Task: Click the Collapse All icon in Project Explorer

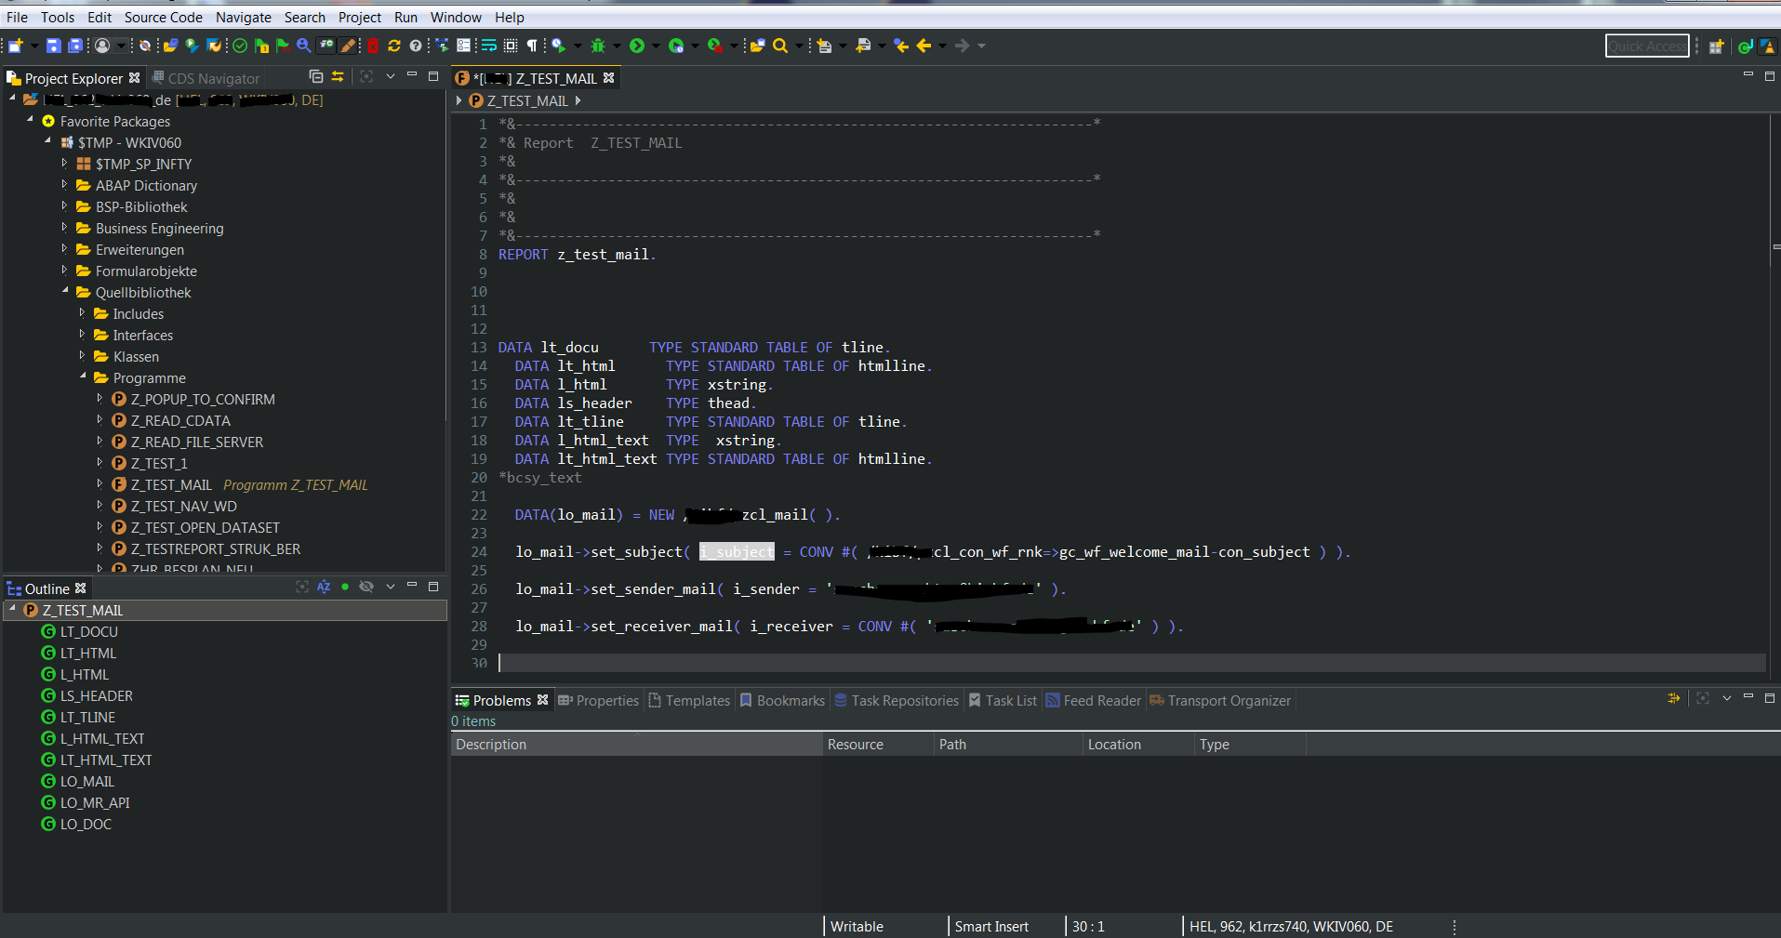Action: [x=316, y=77]
